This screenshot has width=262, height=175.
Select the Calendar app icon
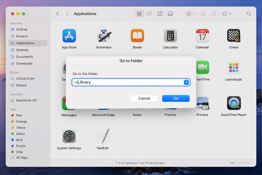click(x=202, y=36)
